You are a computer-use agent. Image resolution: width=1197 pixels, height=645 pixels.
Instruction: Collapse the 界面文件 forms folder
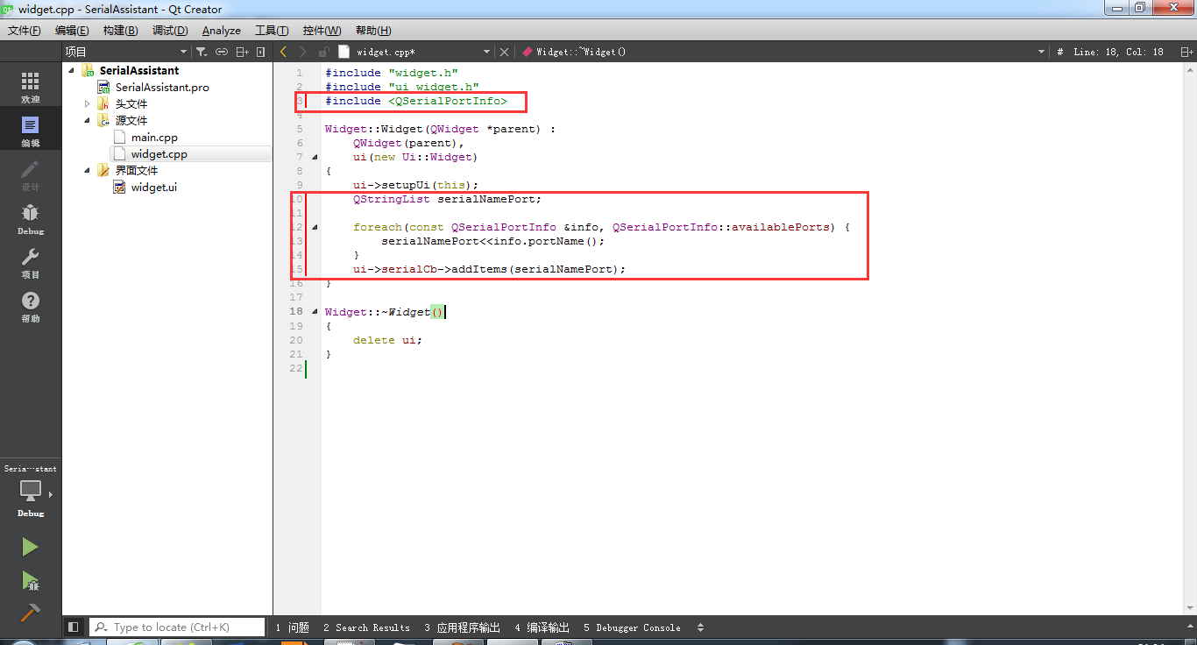click(x=87, y=171)
